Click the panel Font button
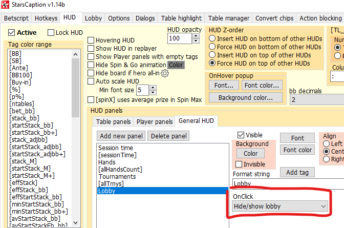 (297, 138)
